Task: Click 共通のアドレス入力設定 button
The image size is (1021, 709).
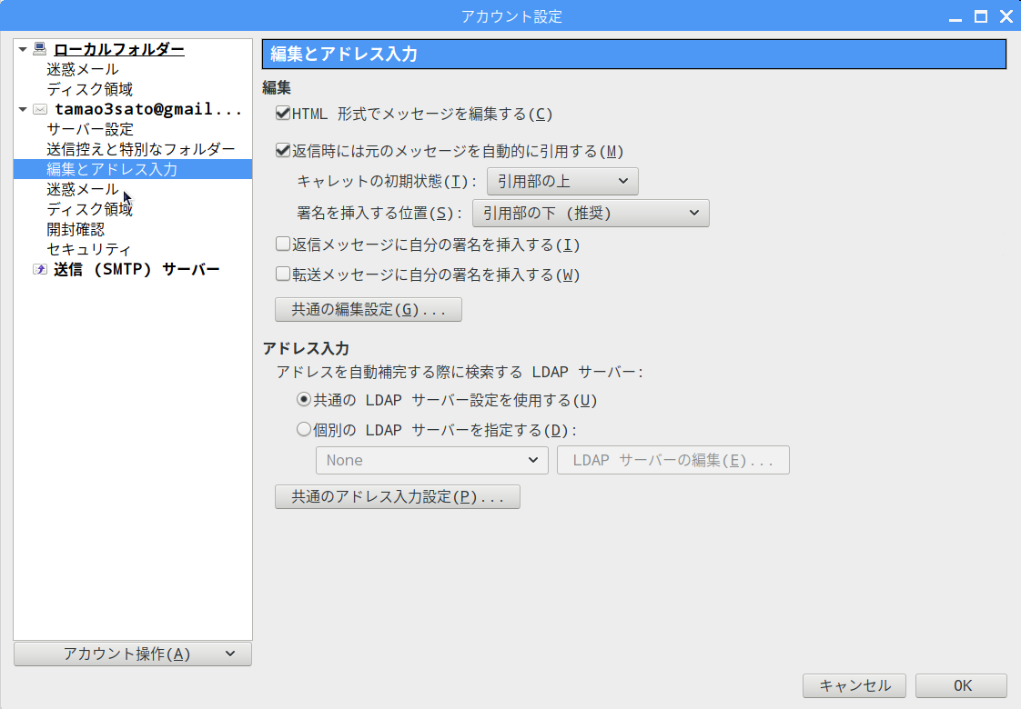Action: pyautogui.click(x=397, y=497)
